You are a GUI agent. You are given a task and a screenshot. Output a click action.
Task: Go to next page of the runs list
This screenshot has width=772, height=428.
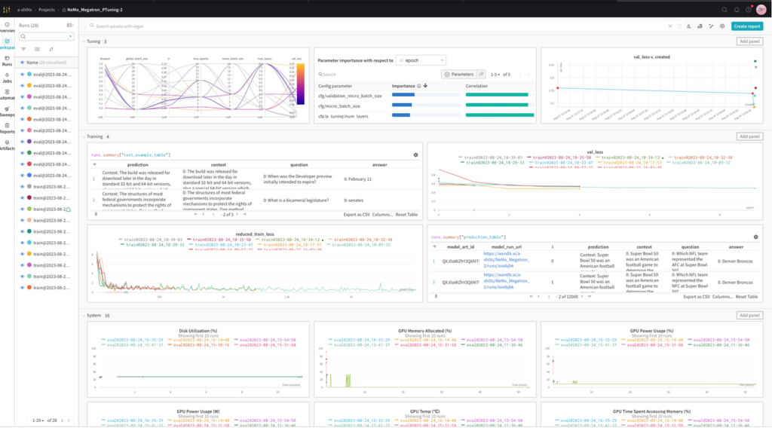pyautogui.click(x=69, y=420)
